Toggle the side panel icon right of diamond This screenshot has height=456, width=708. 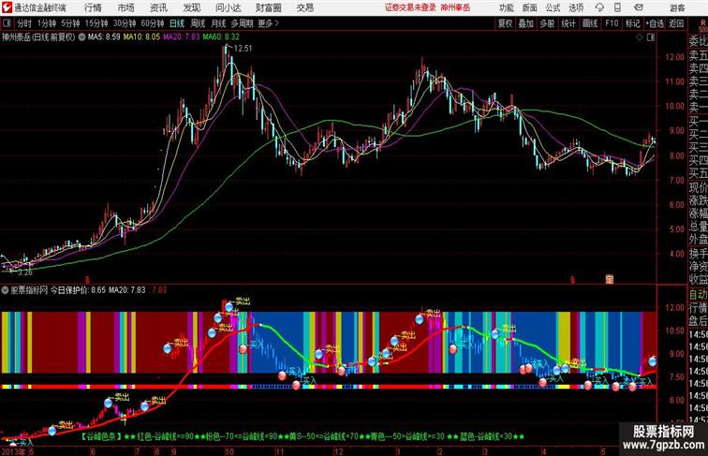[651, 37]
